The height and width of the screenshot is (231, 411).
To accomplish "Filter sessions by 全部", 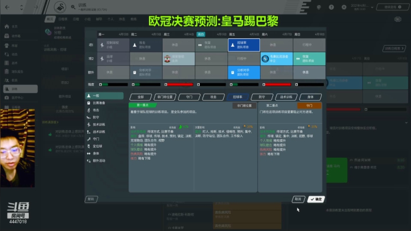I will pos(141,97).
